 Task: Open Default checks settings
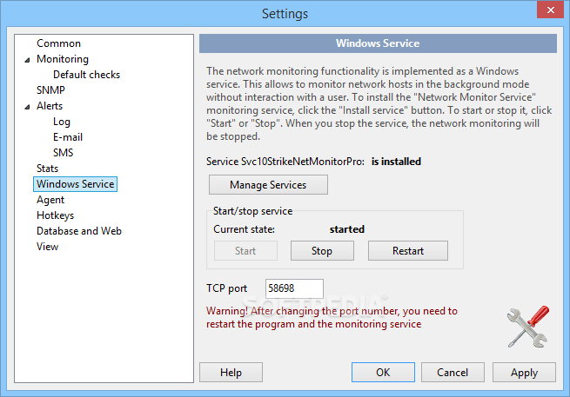86,75
